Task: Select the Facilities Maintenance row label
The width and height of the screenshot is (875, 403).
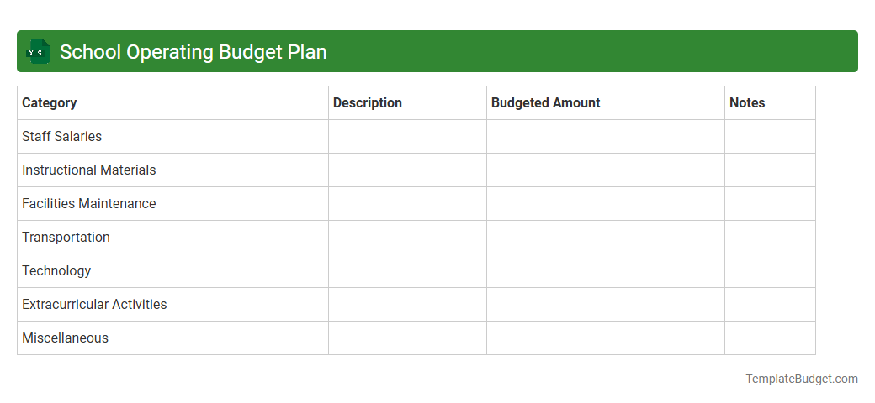Action: 88,204
